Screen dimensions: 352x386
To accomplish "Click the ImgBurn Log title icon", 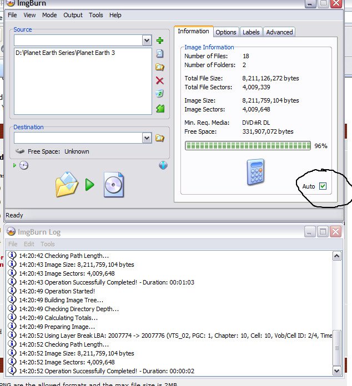I will (x=11, y=231).
